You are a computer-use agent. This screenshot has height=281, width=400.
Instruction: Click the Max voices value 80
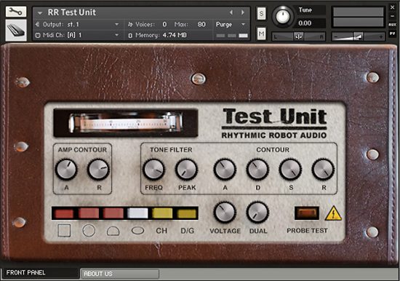tap(201, 24)
